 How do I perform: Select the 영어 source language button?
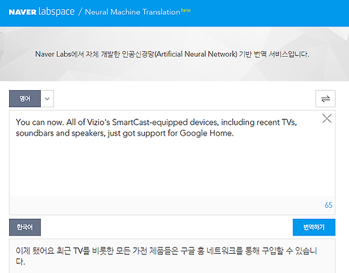pyautogui.click(x=25, y=99)
